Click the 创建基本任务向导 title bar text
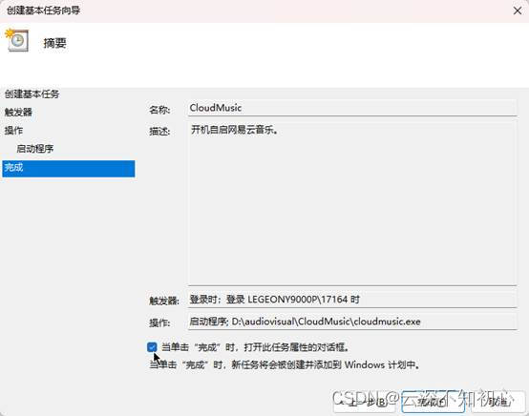 coord(44,10)
